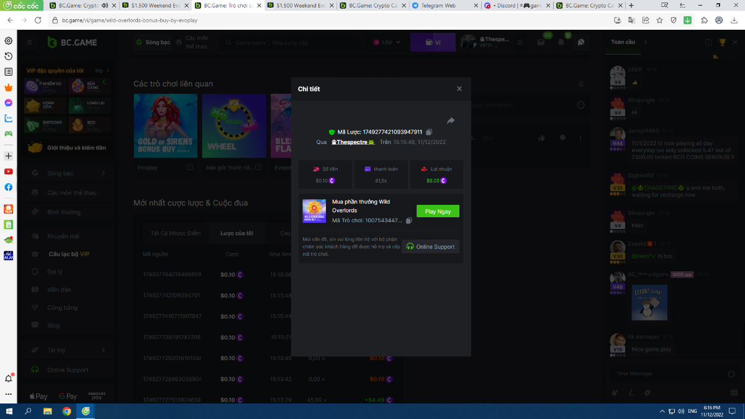The height and width of the screenshot is (419, 745).
Task: Click the Wild Overlords game thumbnail
Action: [x=314, y=211]
